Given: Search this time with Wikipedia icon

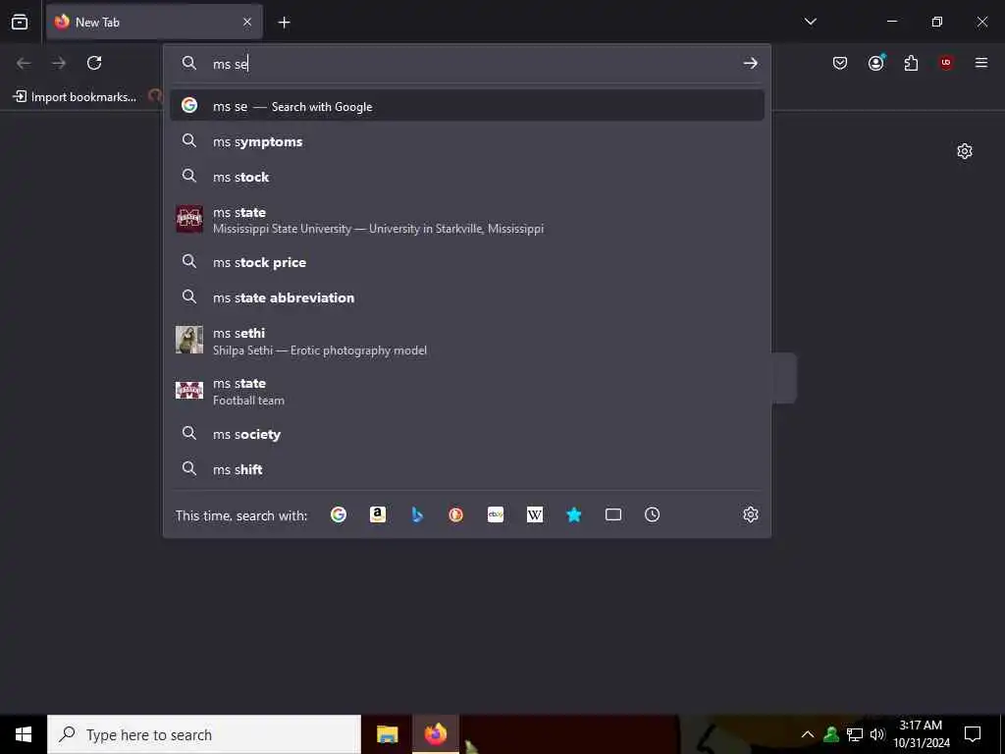Looking at the screenshot, I should [535, 514].
